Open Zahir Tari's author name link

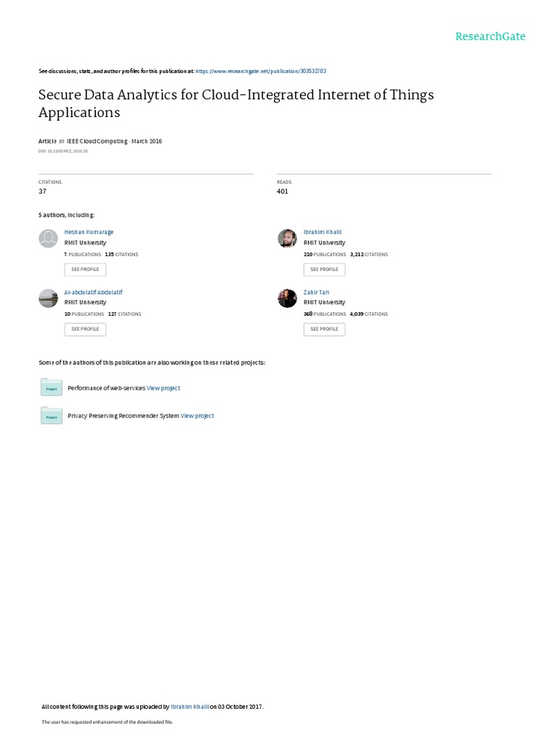tap(317, 292)
